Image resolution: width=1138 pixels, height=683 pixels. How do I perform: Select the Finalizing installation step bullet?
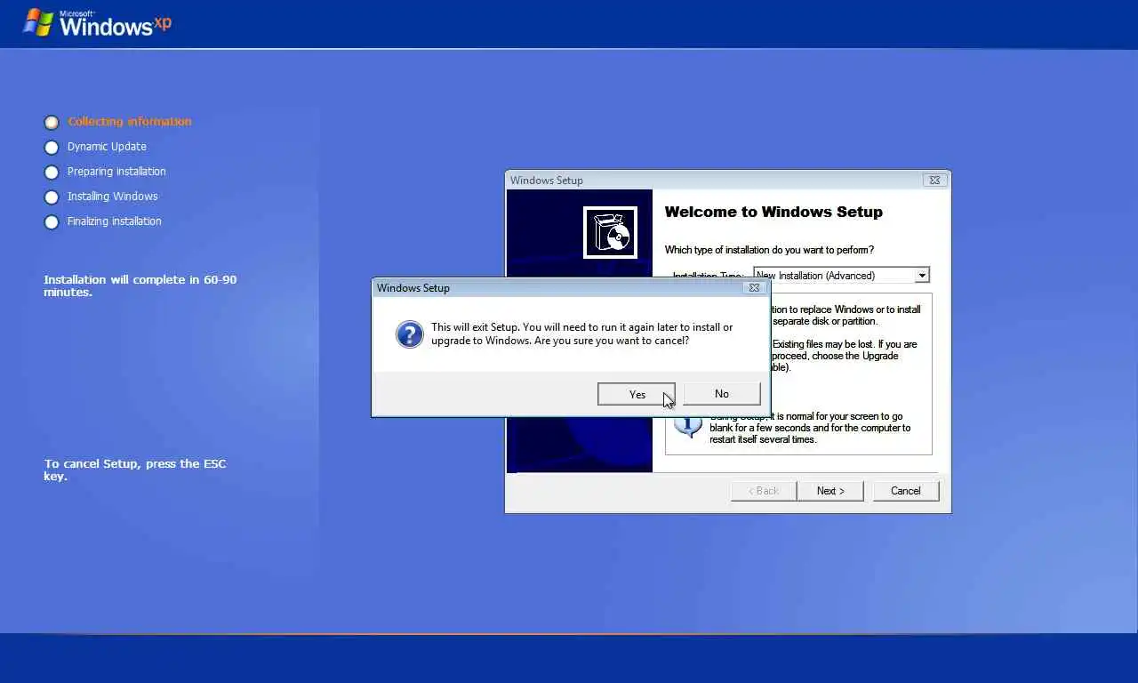click(x=52, y=221)
